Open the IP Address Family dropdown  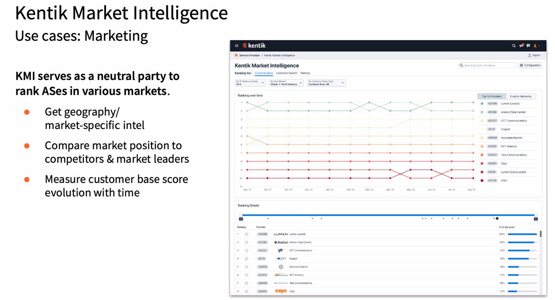coord(250,83)
